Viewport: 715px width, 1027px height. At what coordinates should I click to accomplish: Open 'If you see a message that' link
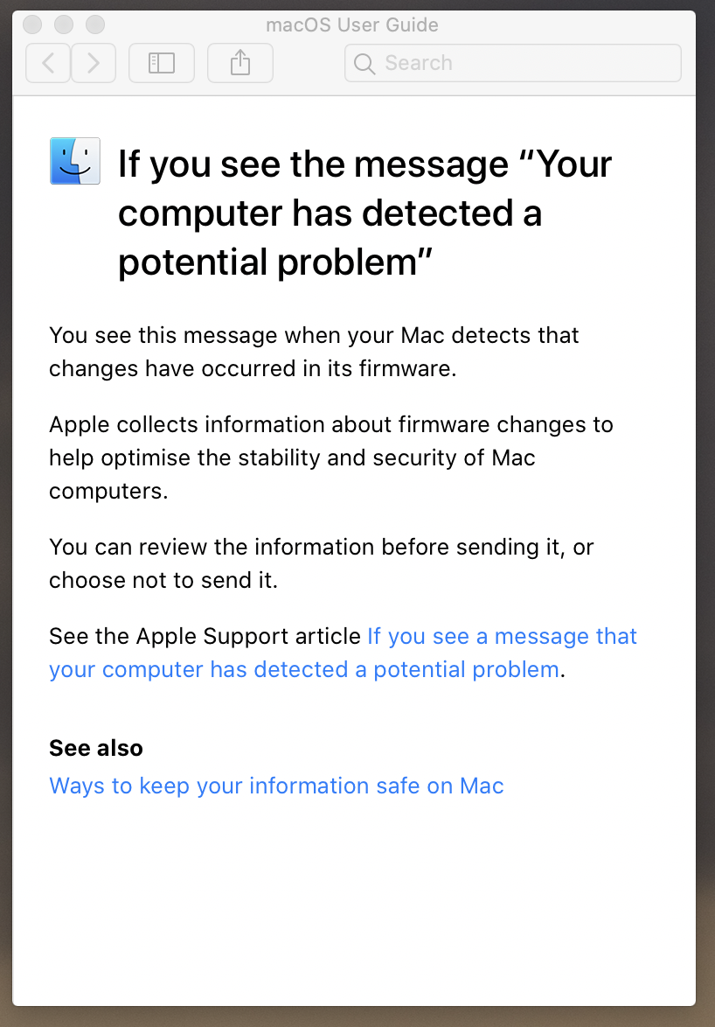(502, 636)
